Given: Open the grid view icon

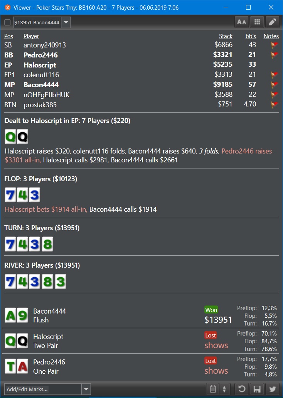Looking at the screenshot, I should pyautogui.click(x=257, y=22).
